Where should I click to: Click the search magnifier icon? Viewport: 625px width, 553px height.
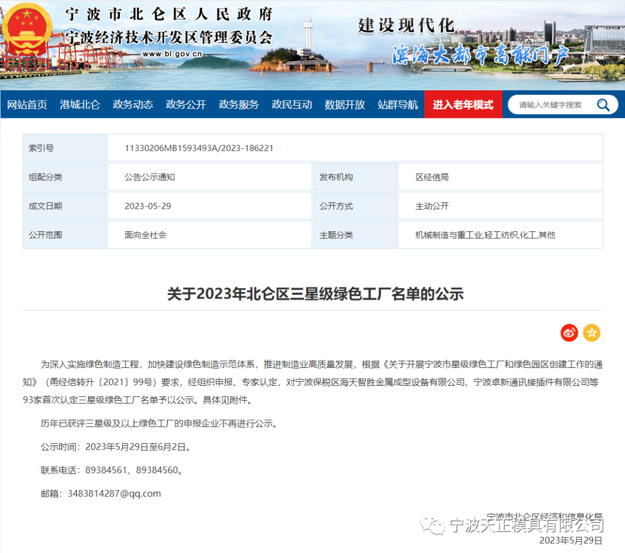[604, 105]
